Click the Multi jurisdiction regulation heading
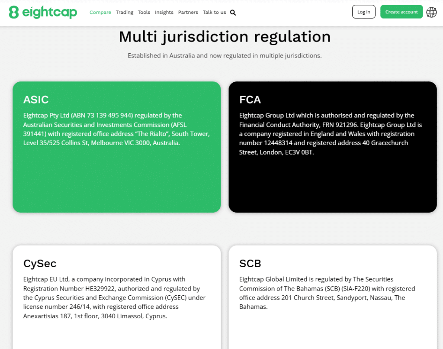This screenshot has height=349, width=443. coord(225,37)
